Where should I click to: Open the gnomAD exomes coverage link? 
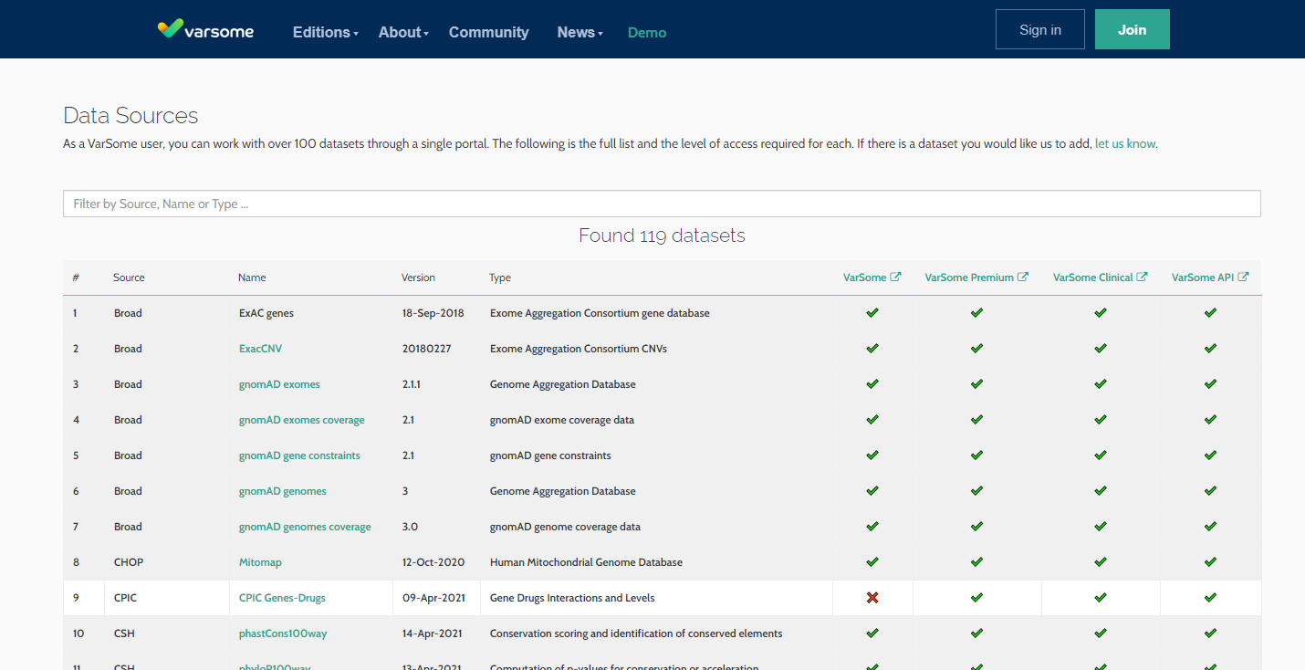[302, 420]
